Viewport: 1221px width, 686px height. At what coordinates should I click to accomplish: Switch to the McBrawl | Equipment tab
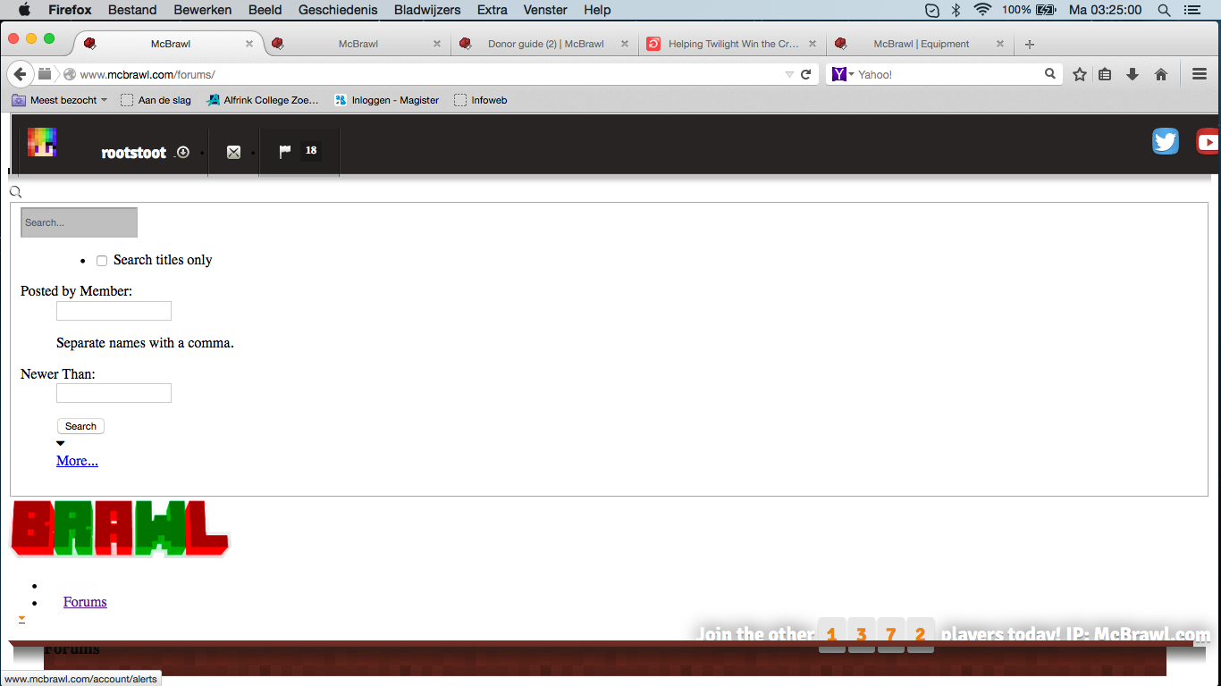pyautogui.click(x=921, y=44)
